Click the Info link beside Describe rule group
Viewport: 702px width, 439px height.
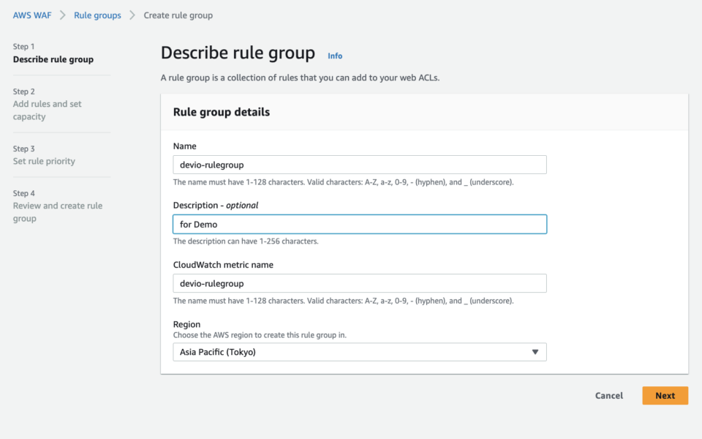(334, 55)
